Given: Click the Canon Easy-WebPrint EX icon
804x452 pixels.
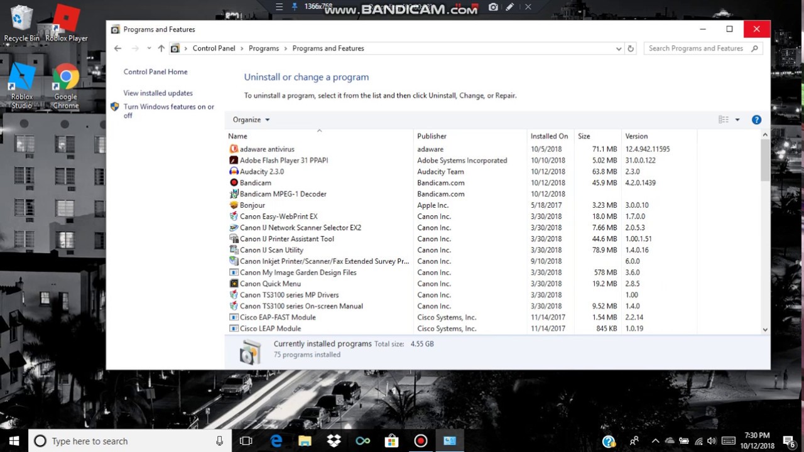Looking at the screenshot, I should [234, 217].
